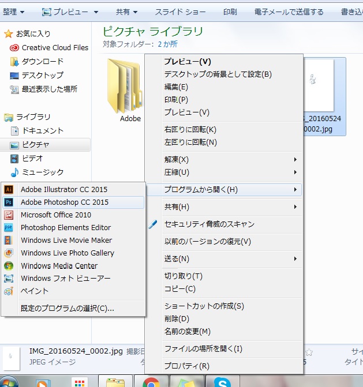Image resolution: width=363 pixels, height=387 pixels.
Task: Click the rating star in details pane
Action: click(x=309, y=352)
